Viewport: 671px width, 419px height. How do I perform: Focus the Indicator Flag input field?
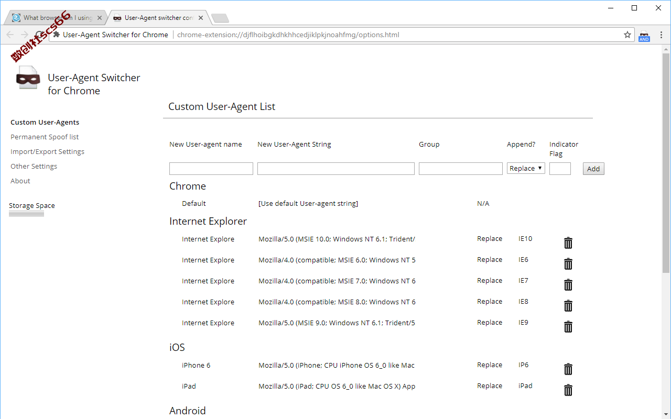560,169
